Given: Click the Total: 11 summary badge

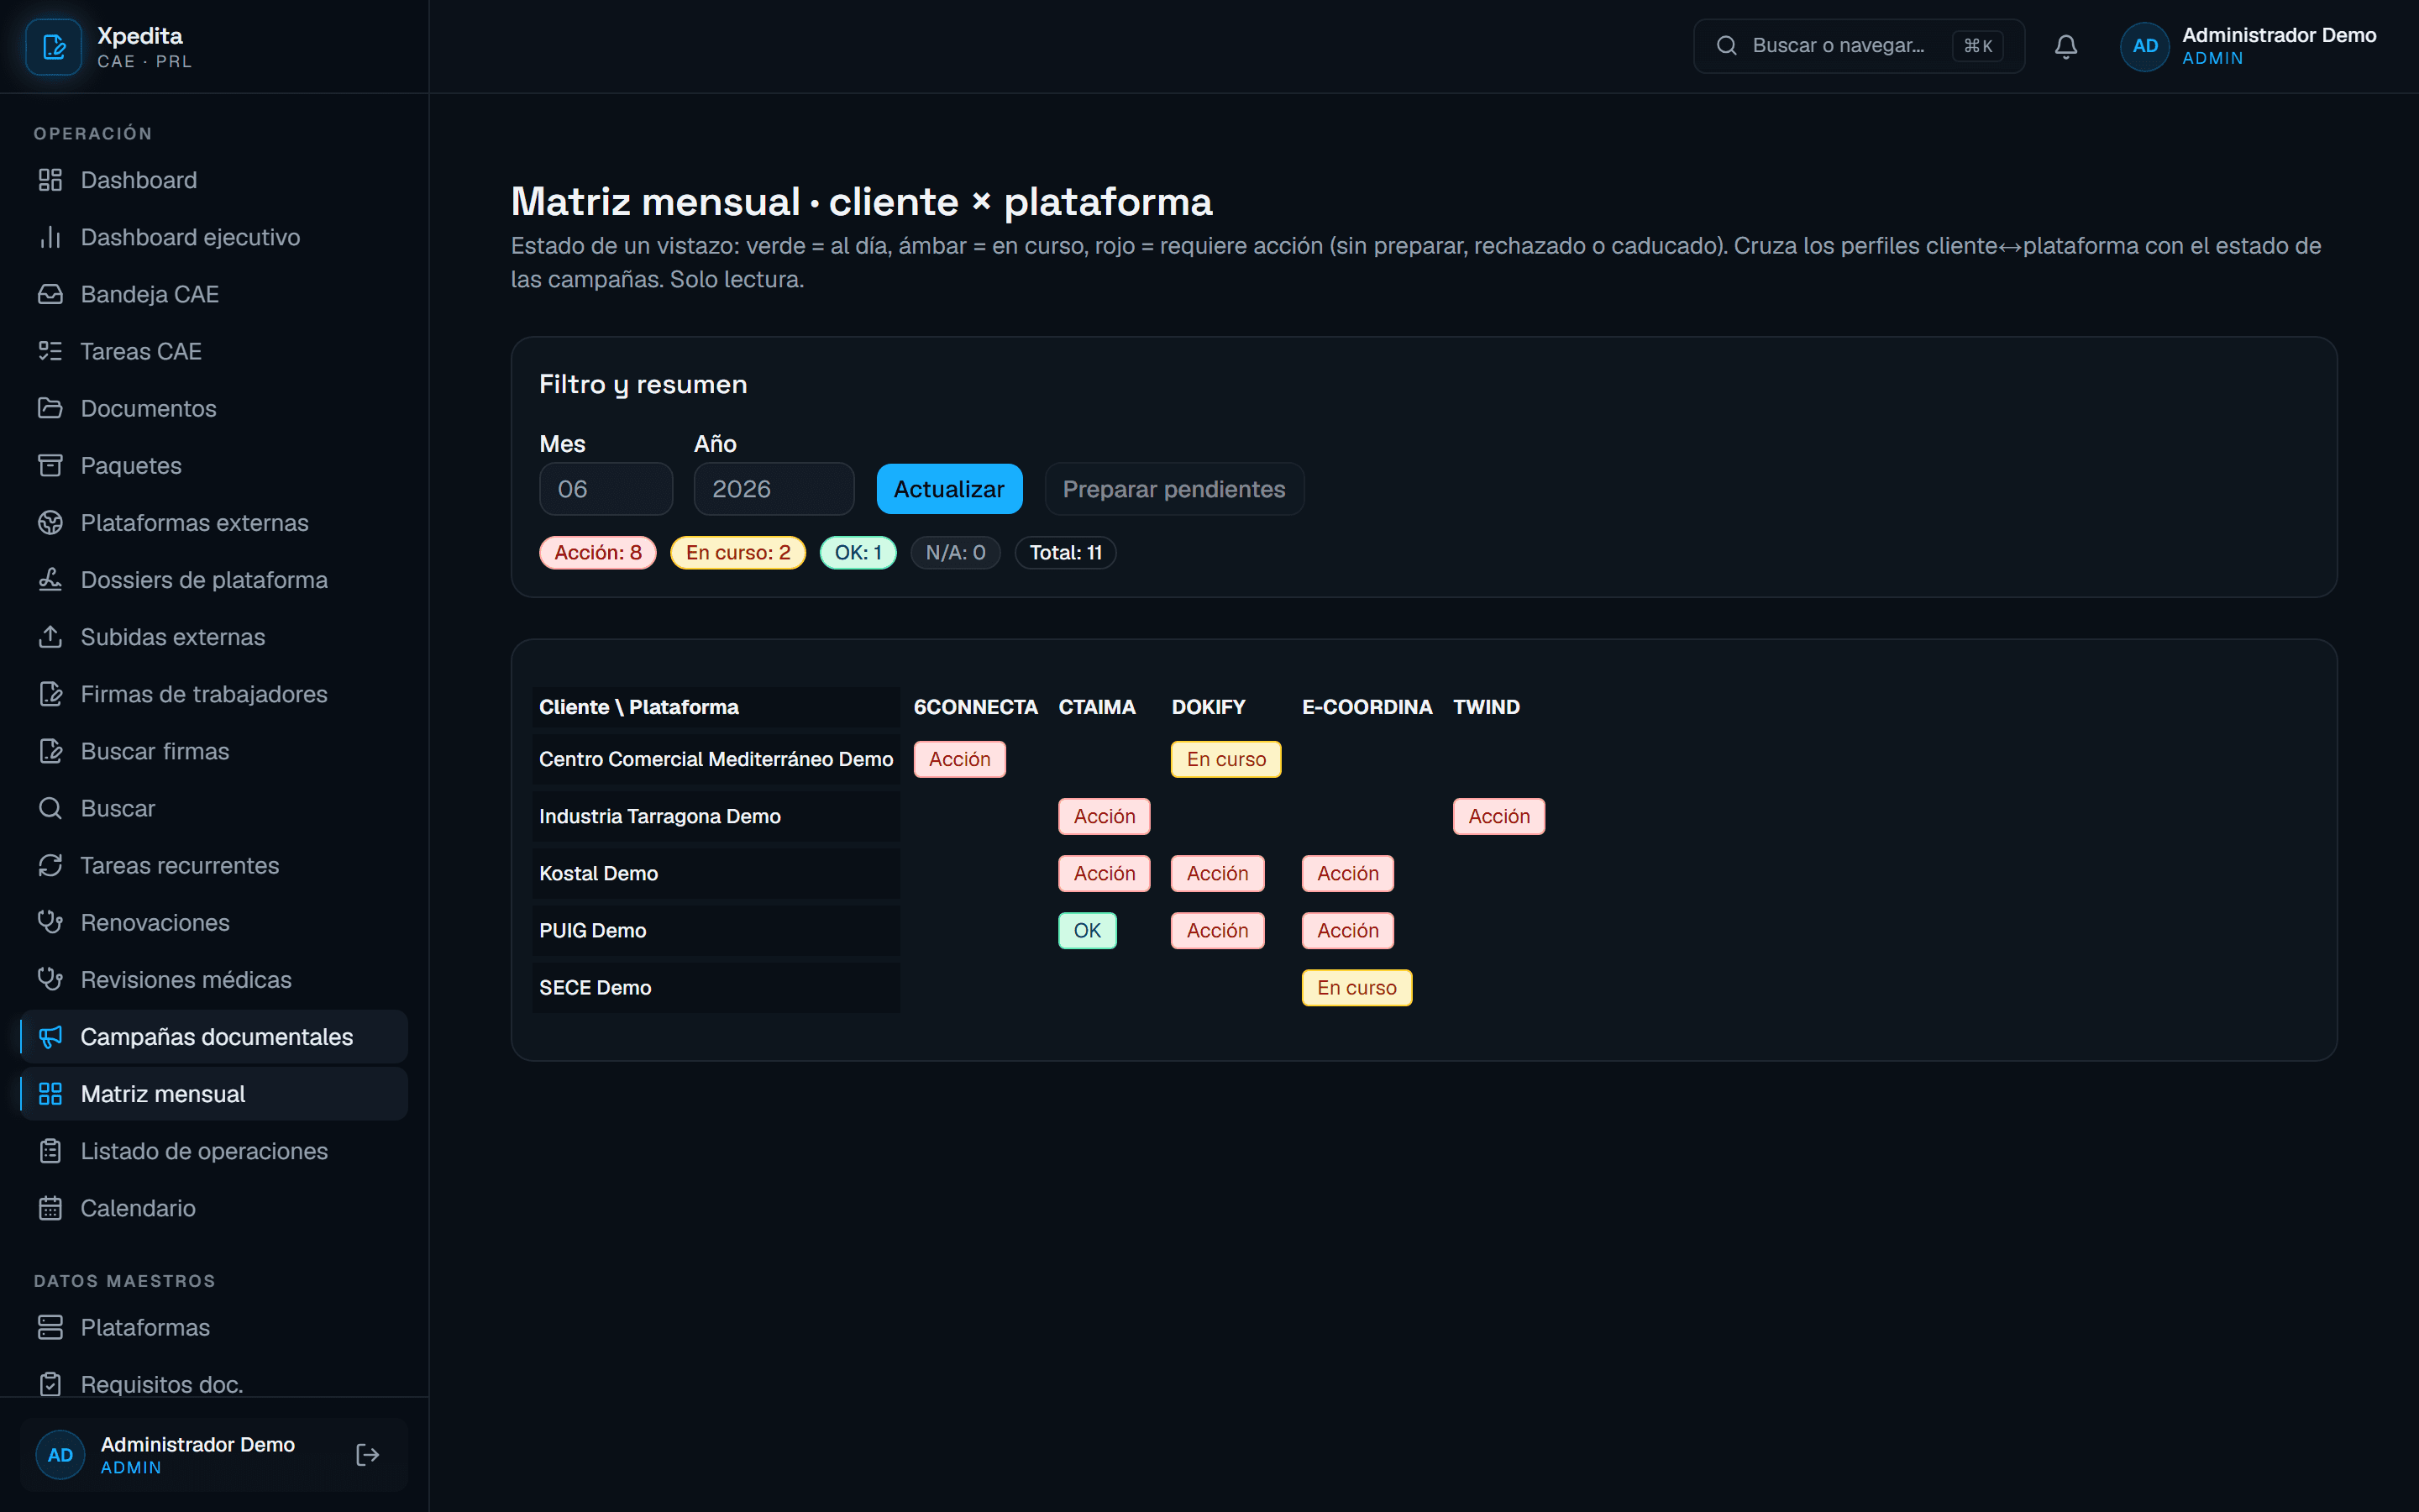Looking at the screenshot, I should click(x=1066, y=552).
